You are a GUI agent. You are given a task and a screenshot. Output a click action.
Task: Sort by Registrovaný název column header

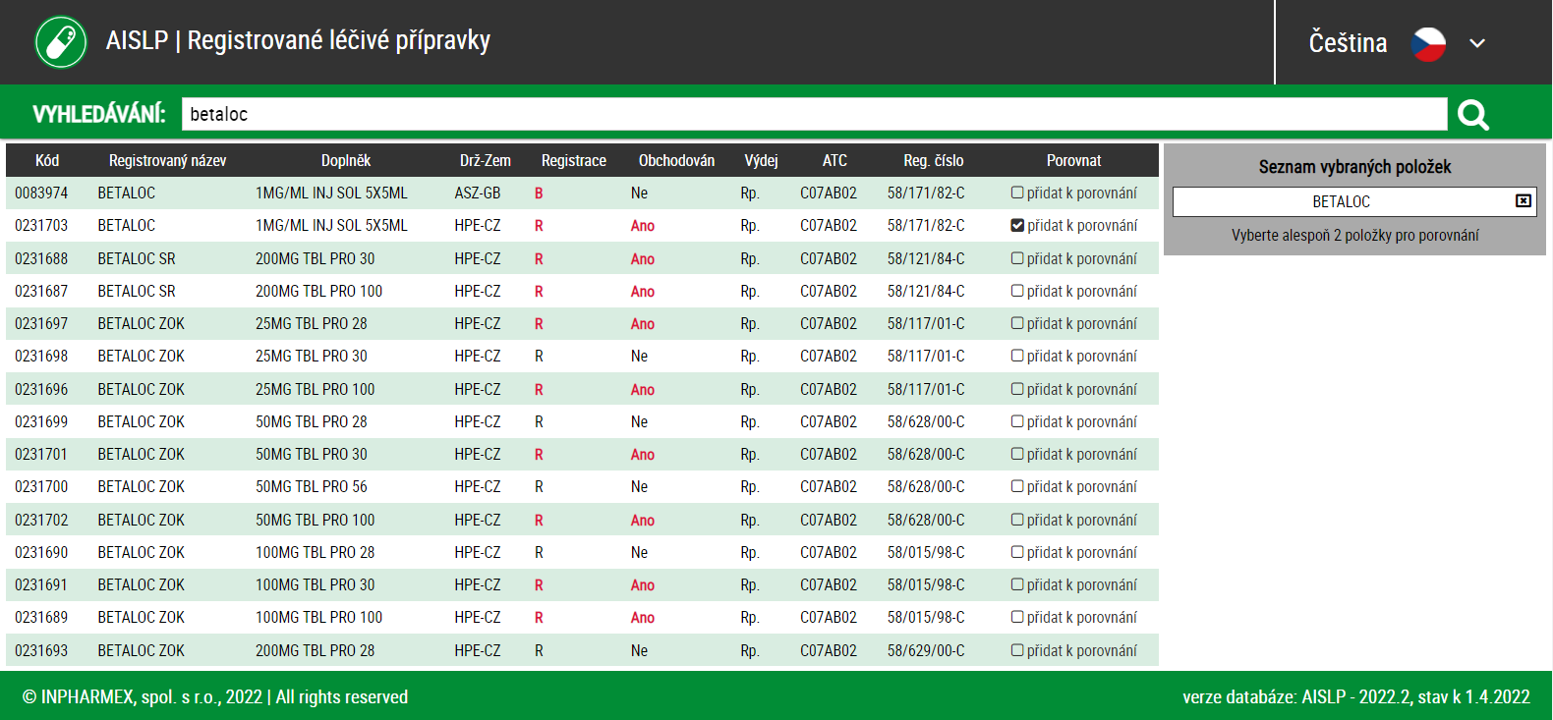click(x=167, y=160)
